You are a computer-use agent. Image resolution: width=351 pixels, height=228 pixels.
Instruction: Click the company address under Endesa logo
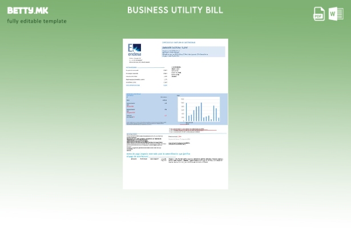coord(139,60)
